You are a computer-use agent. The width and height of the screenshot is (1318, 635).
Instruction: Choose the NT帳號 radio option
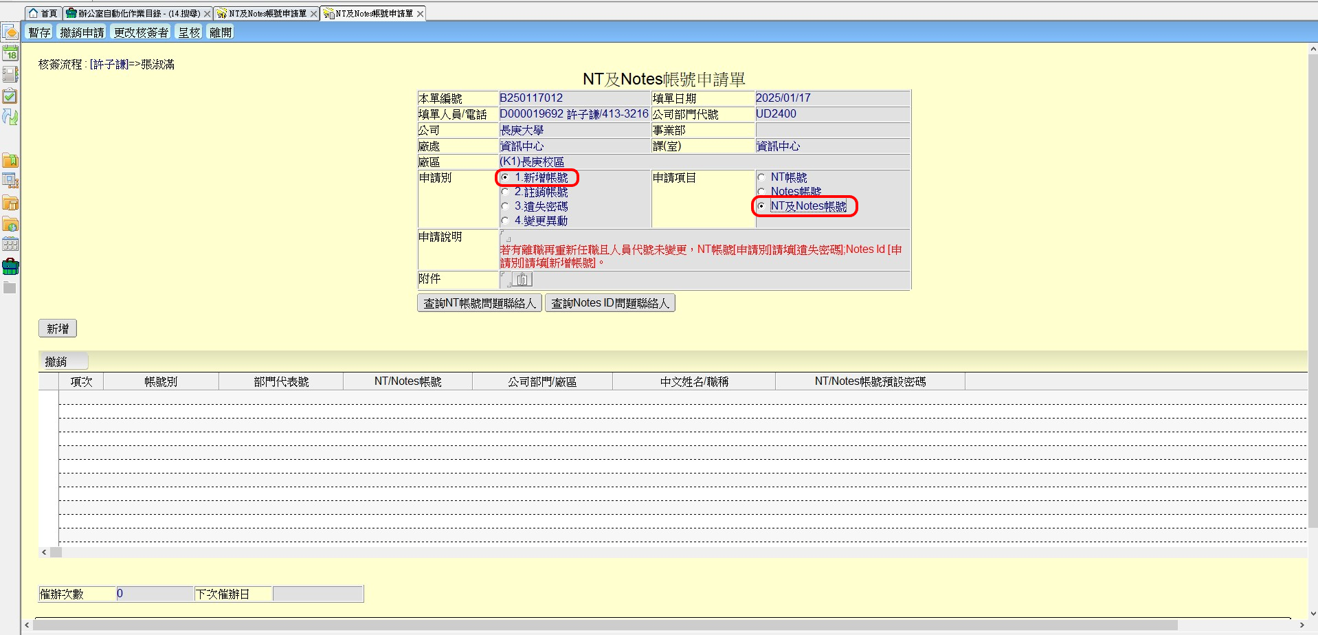[761, 177]
